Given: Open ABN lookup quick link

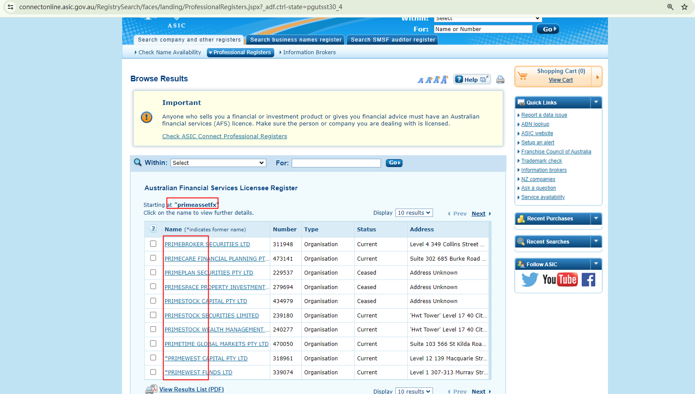Looking at the screenshot, I should [535, 124].
